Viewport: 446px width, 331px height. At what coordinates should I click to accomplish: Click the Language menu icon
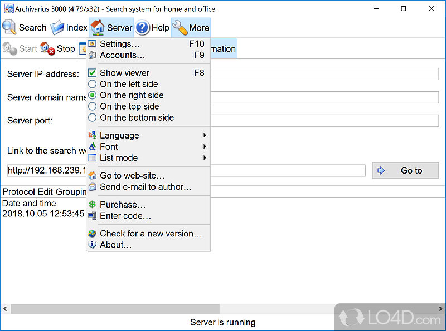92,135
